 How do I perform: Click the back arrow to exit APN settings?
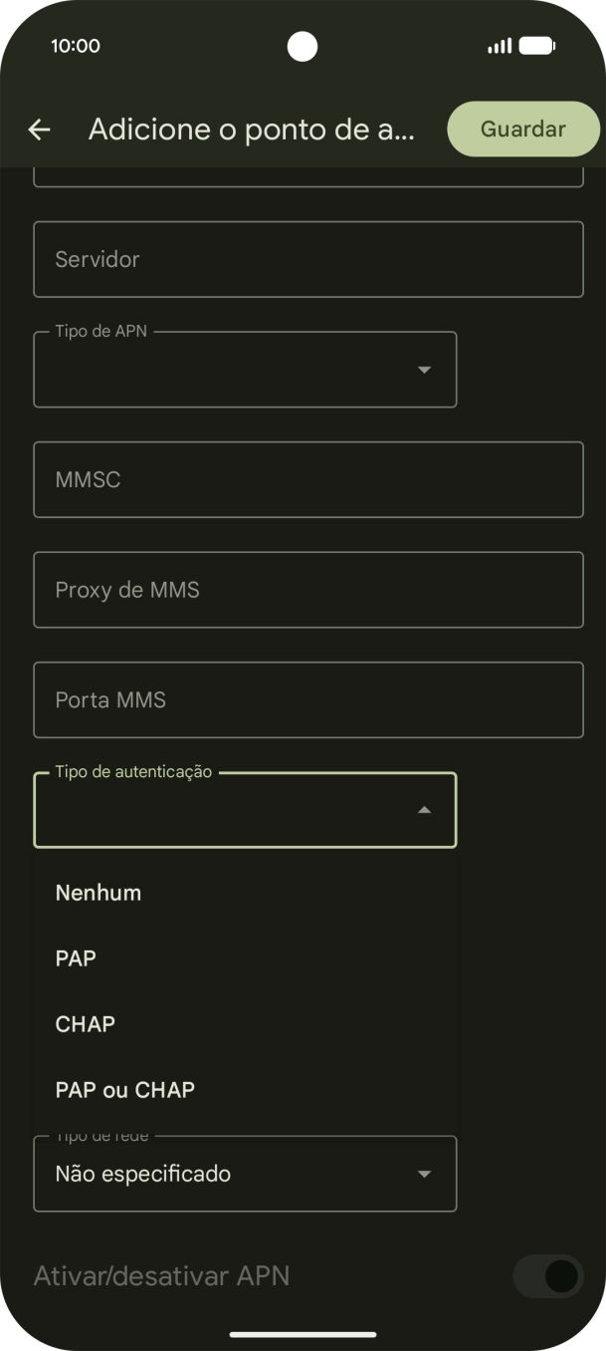[x=39, y=129]
